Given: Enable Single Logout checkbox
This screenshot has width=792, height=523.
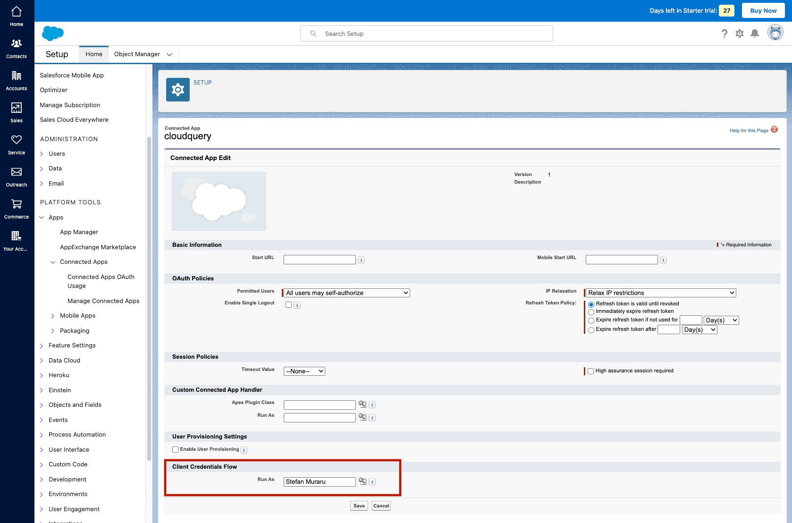Looking at the screenshot, I should [x=288, y=305].
